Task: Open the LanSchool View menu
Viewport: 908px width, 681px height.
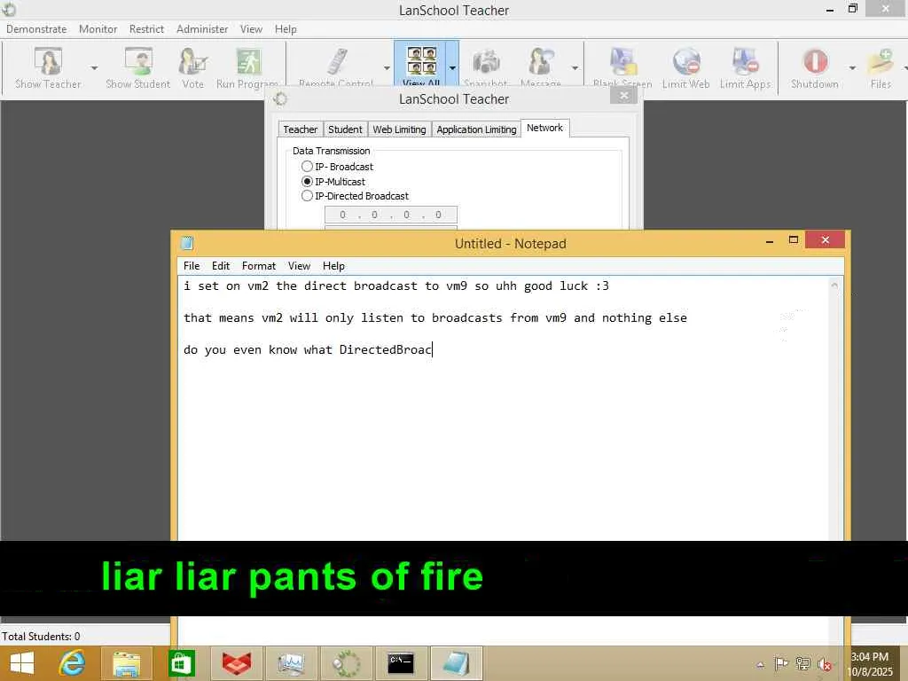Action: click(251, 29)
